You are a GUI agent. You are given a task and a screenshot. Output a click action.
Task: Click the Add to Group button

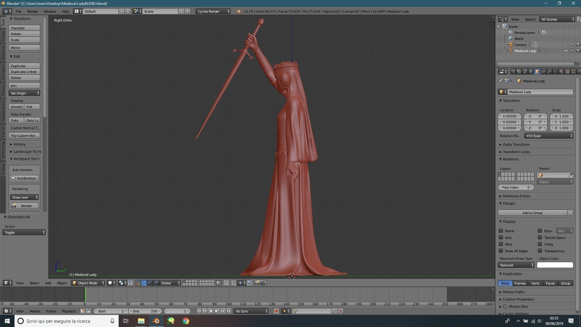[x=532, y=213]
